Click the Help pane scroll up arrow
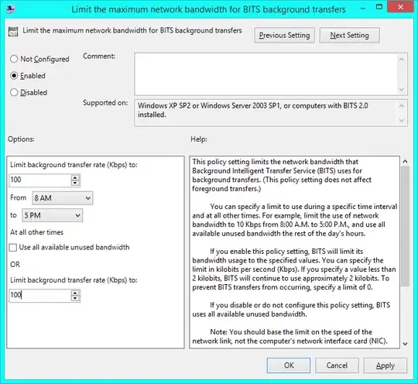Viewport: 418px width, 384px height. [x=405, y=161]
